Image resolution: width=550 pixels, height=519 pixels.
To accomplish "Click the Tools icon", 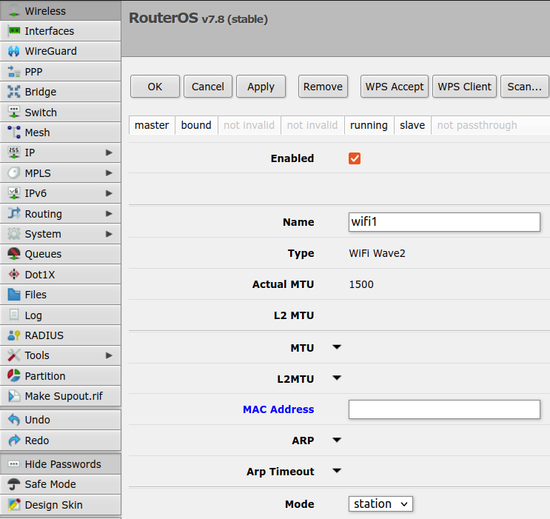I will pos(14,355).
